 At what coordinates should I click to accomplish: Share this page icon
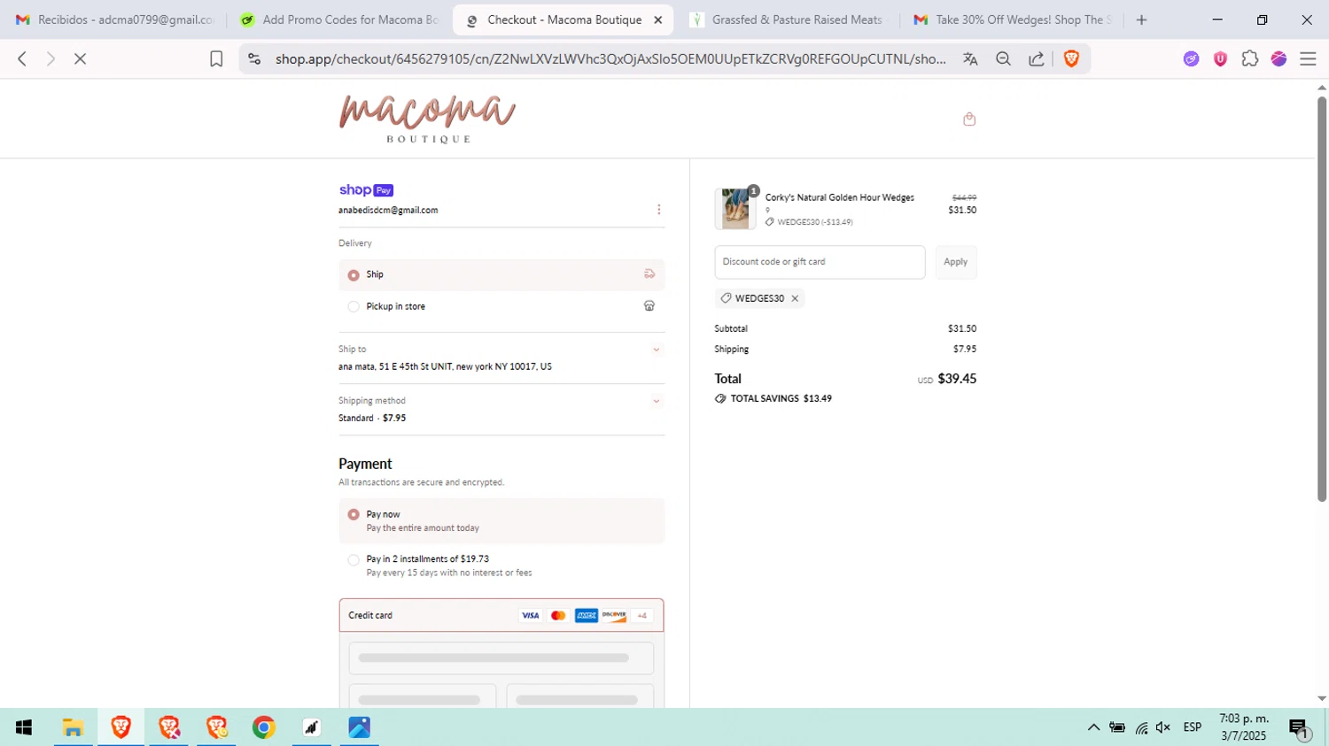pyautogui.click(x=1036, y=58)
